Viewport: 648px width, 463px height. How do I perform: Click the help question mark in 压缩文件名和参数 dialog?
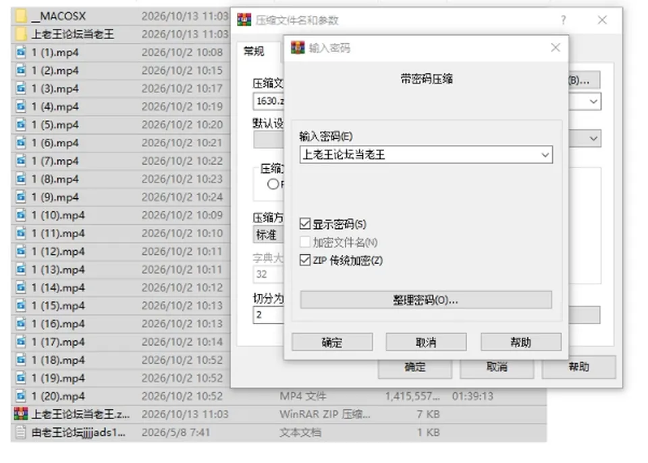[x=563, y=20]
